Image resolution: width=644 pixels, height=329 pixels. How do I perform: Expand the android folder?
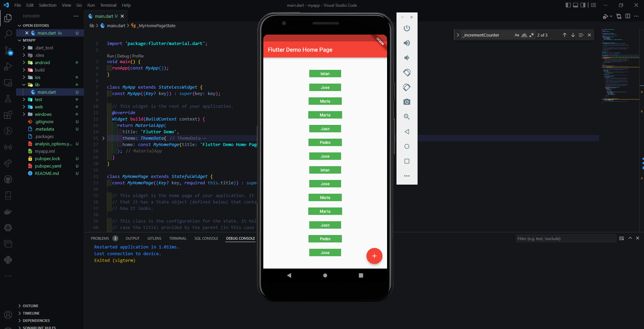point(50,62)
